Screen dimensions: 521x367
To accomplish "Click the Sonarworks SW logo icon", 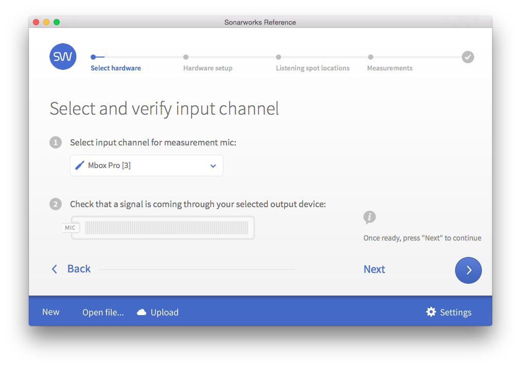I will click(63, 57).
